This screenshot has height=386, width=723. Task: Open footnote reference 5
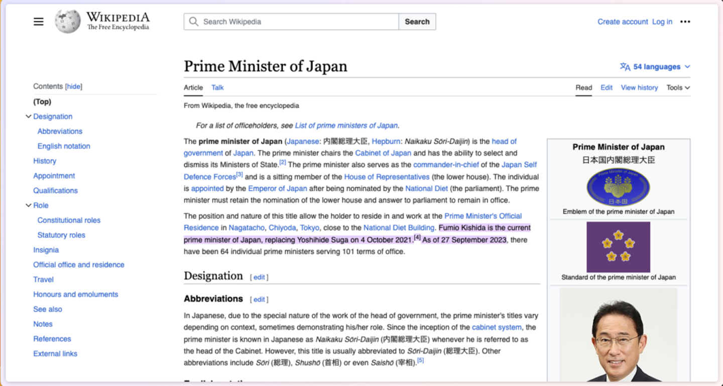click(421, 360)
